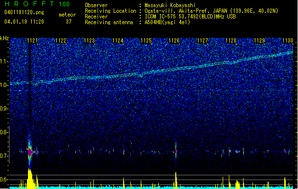This screenshot has width=298, height=189.
Task: Click the 1125 time marker
Action: pos(146,41)
